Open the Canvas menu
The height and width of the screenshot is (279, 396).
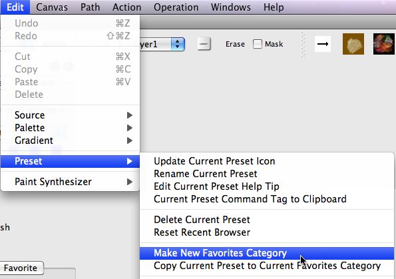(x=52, y=7)
